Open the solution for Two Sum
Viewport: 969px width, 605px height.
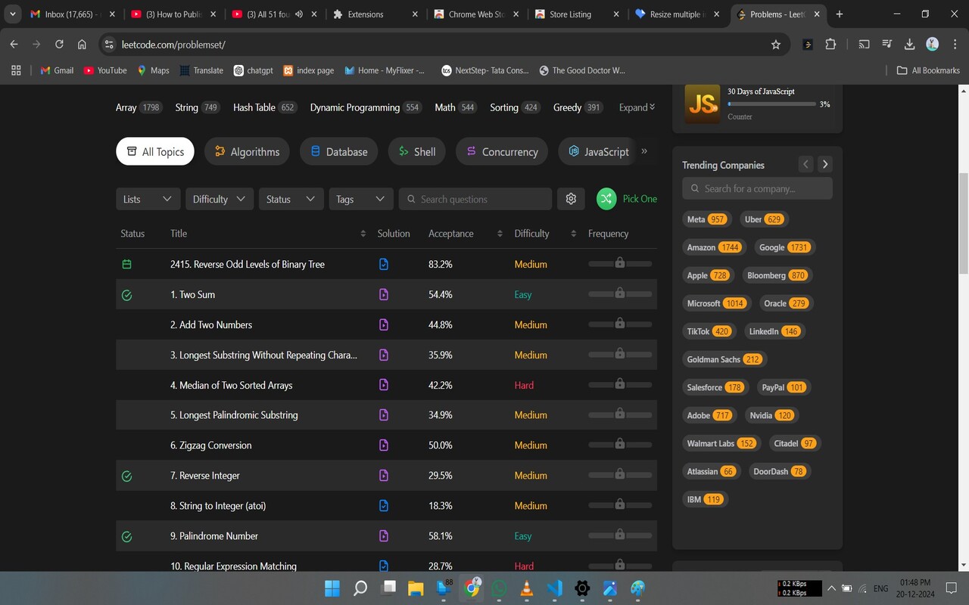point(384,294)
